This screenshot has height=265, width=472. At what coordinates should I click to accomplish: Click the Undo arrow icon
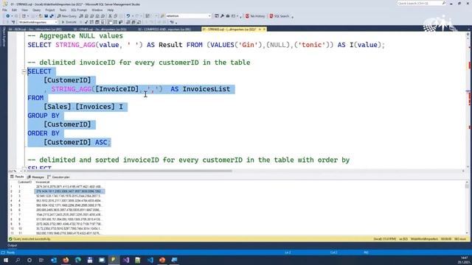(x=128, y=16)
